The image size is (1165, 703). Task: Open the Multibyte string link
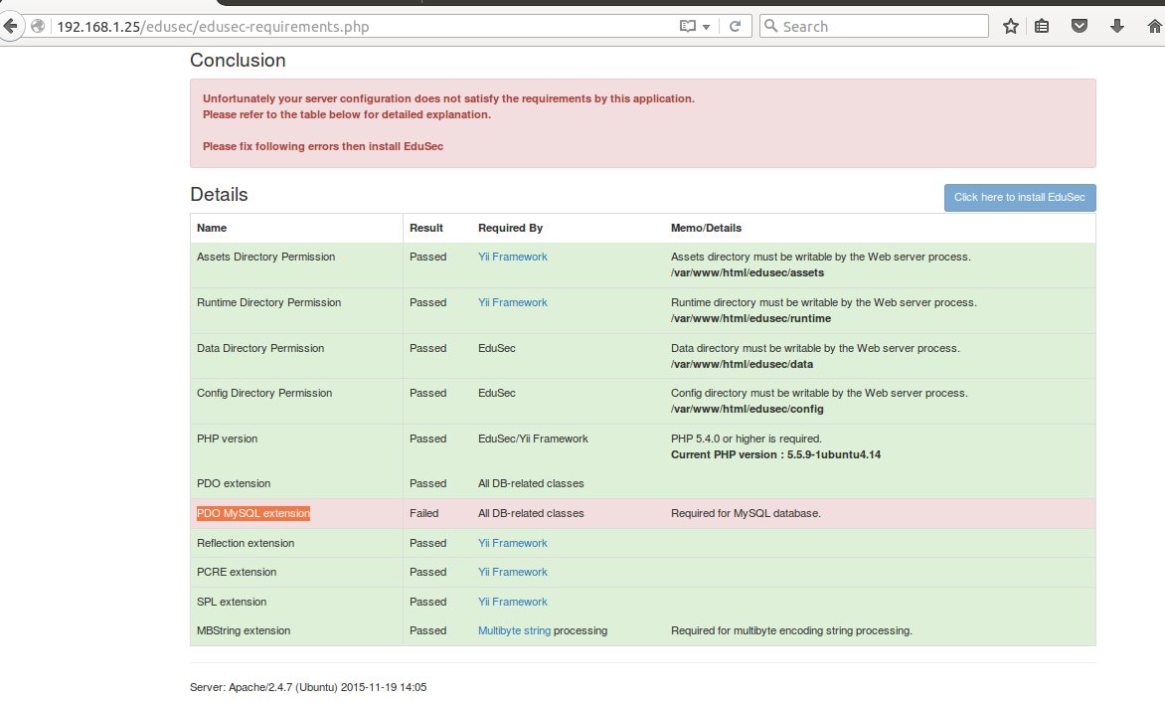514,630
